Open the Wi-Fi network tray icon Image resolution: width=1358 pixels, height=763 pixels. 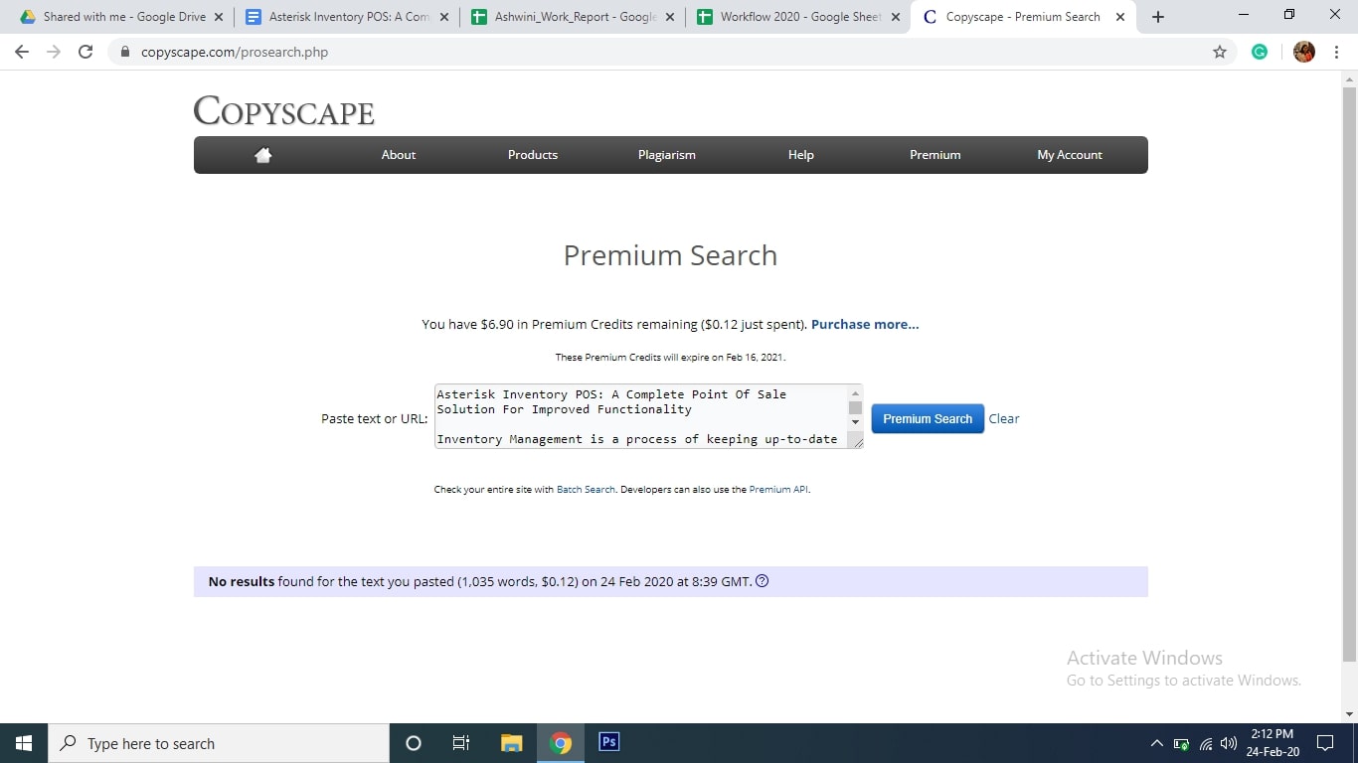1206,743
